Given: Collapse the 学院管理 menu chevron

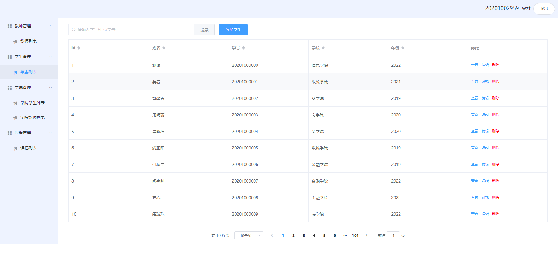Looking at the screenshot, I should [51, 87].
